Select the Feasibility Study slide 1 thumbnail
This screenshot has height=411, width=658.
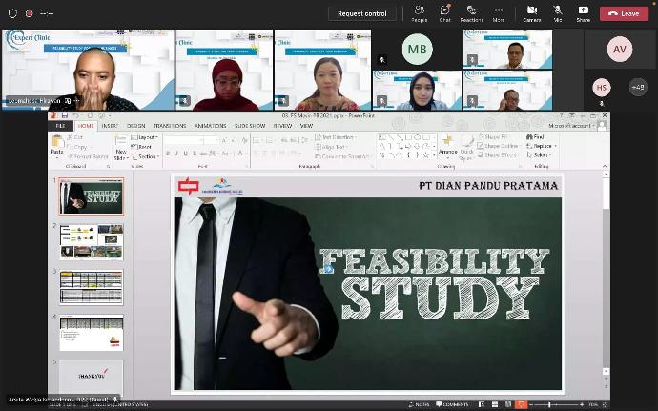point(92,196)
